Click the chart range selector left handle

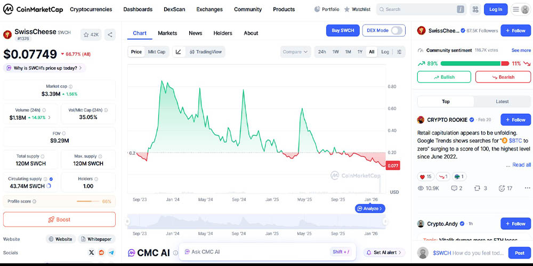coord(128,221)
